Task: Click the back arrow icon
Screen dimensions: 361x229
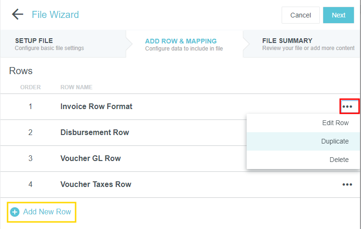Action: point(17,15)
